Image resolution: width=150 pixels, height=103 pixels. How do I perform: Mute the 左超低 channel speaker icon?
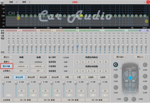(x=93, y=95)
